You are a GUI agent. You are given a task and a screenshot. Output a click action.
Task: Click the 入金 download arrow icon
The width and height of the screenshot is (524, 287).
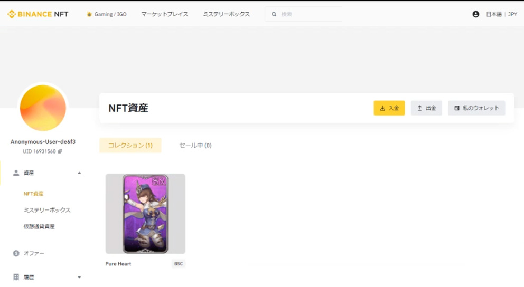[382, 108]
